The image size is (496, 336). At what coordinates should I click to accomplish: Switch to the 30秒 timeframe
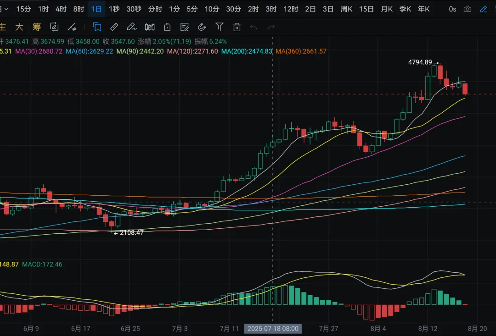134,9
